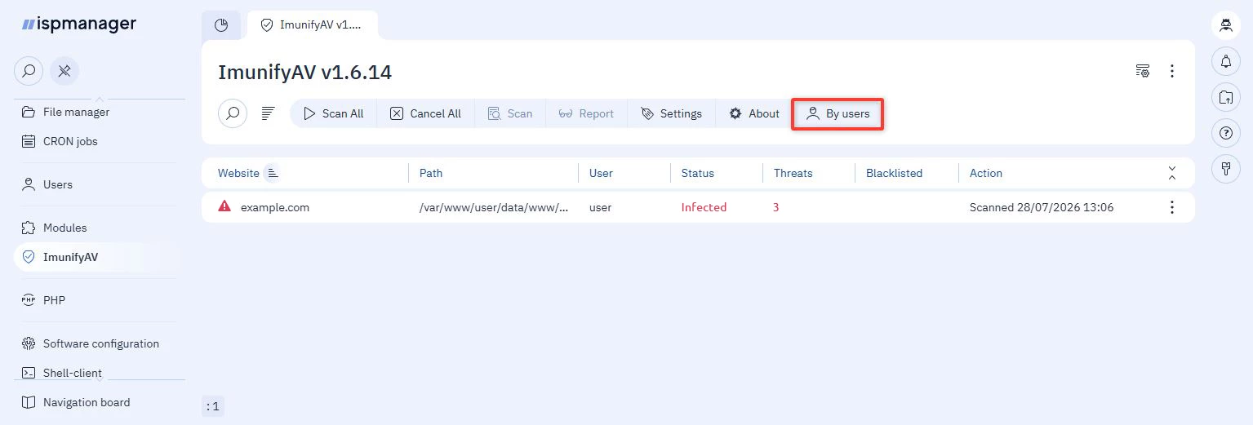1253x425 pixels.
Task: Open Navigation board
Action: (75, 402)
